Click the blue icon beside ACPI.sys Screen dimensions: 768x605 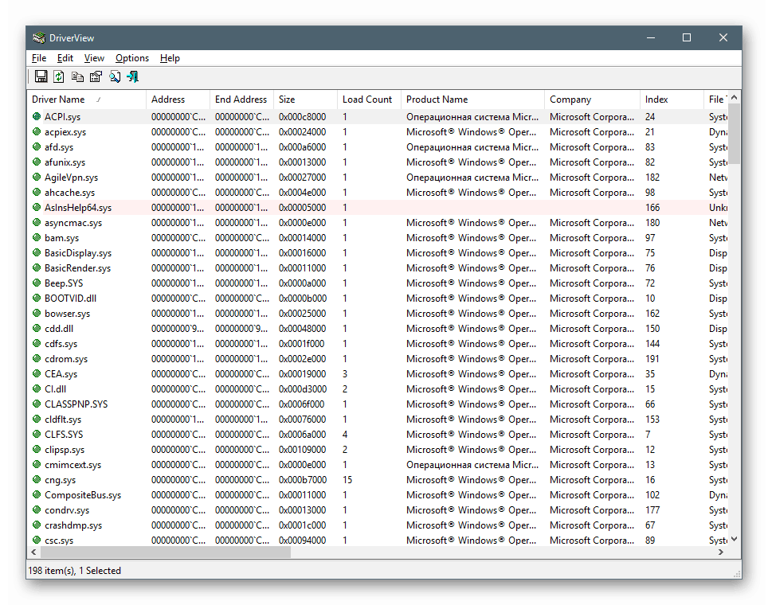[x=37, y=117]
